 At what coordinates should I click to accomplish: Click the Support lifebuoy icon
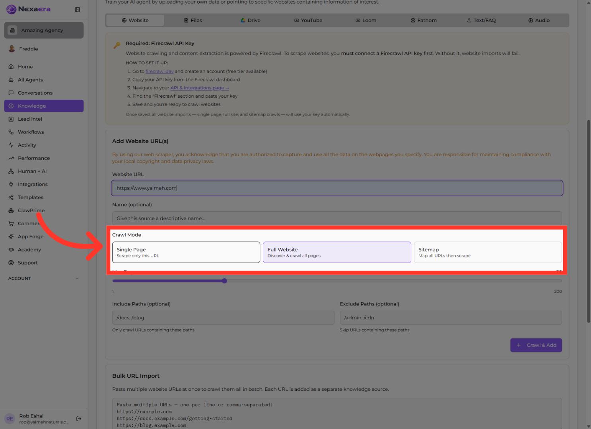click(x=11, y=263)
